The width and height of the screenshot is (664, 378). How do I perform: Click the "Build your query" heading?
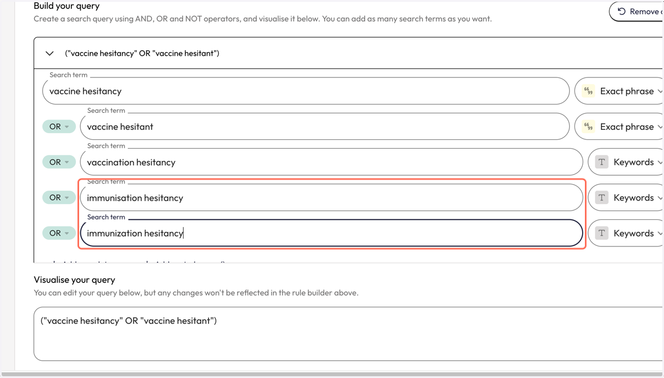(x=67, y=6)
